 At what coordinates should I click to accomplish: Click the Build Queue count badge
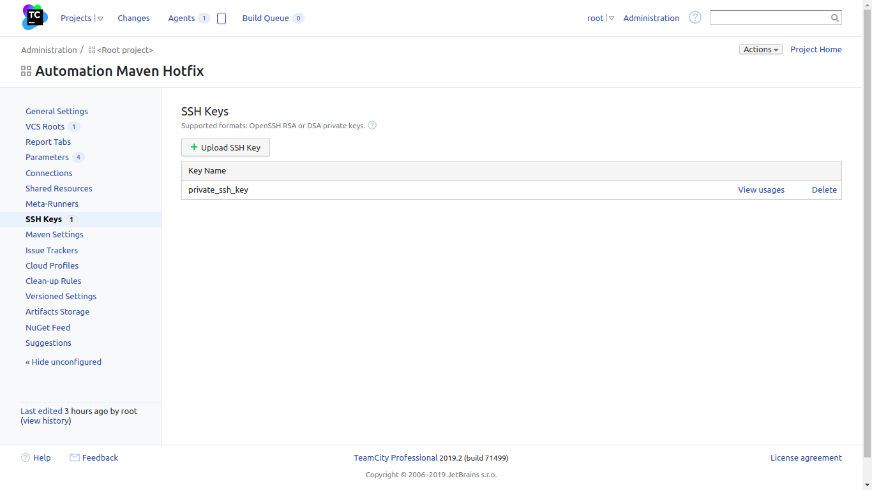pyautogui.click(x=298, y=19)
